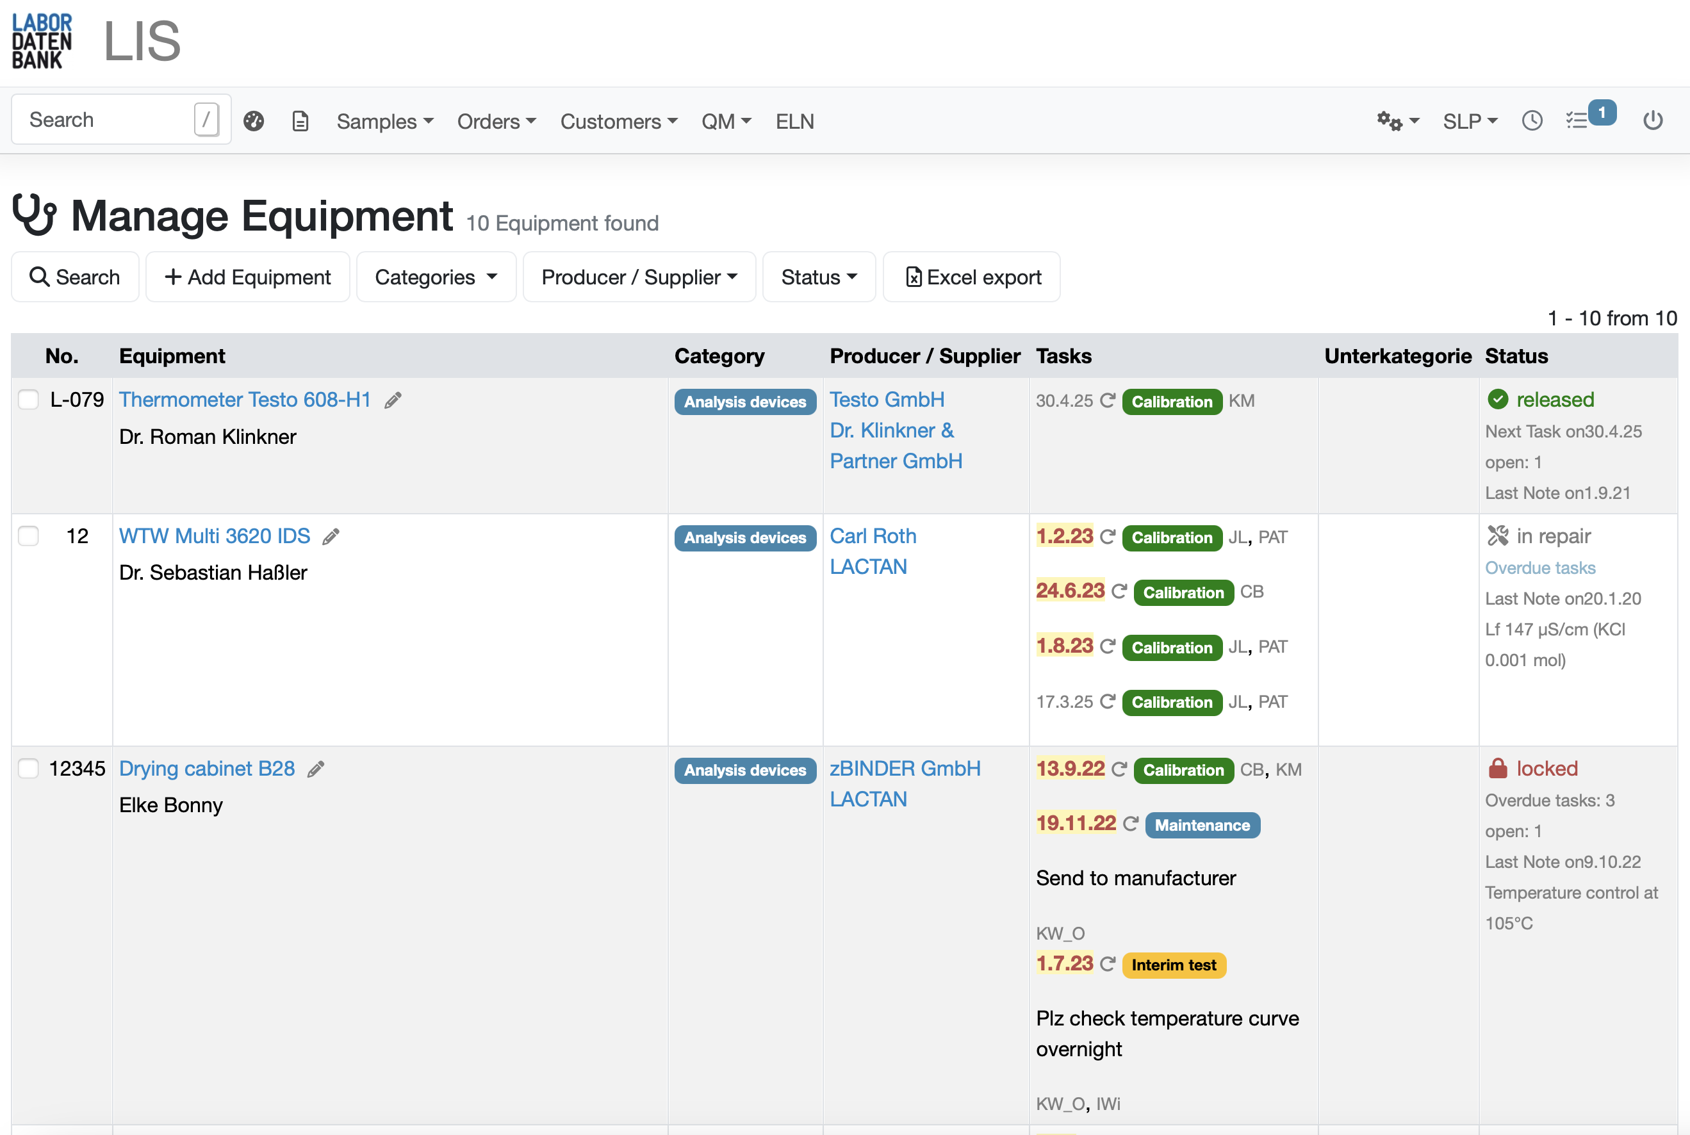
Task: Tick the checkbox for equipment 12
Action: pyautogui.click(x=28, y=535)
